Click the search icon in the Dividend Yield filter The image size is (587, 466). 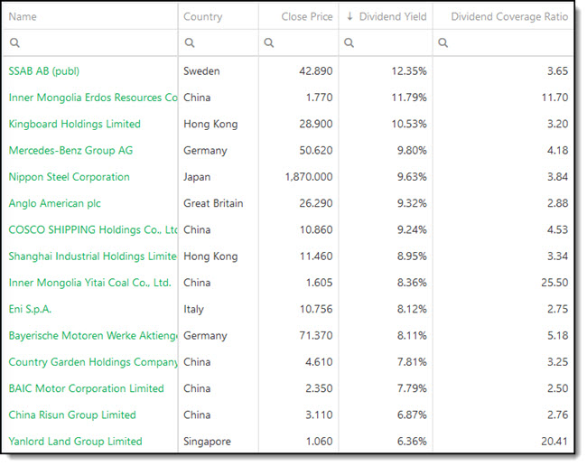(x=349, y=42)
